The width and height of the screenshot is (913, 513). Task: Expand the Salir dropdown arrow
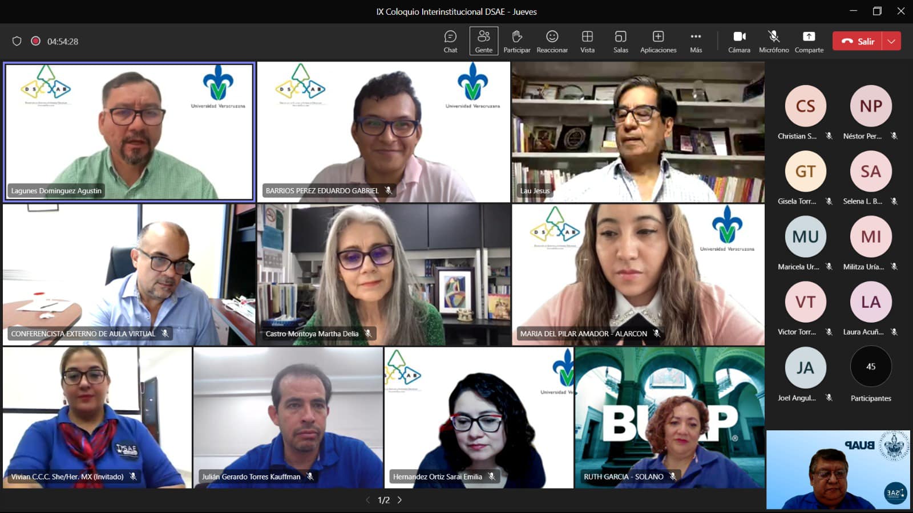pyautogui.click(x=891, y=41)
